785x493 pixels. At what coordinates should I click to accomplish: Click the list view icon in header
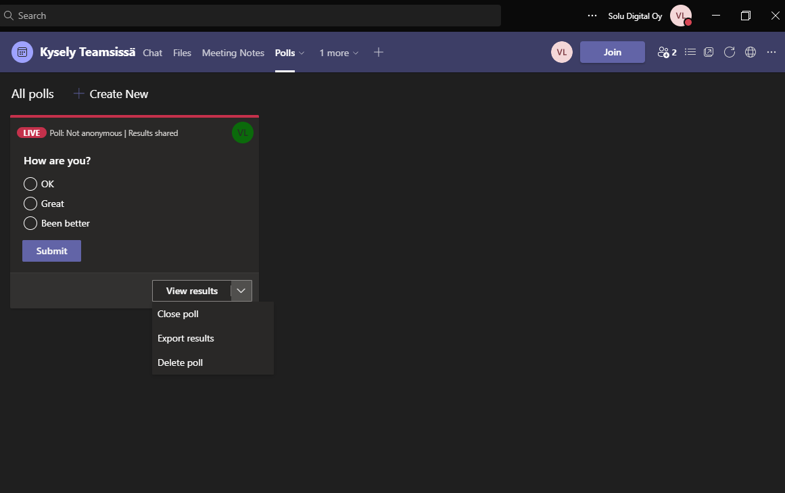690,52
